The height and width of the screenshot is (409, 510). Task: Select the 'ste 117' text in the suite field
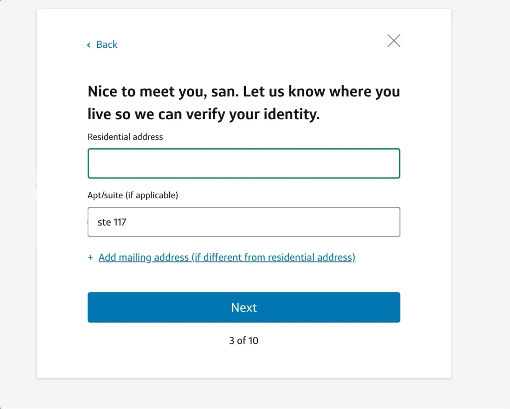[112, 222]
